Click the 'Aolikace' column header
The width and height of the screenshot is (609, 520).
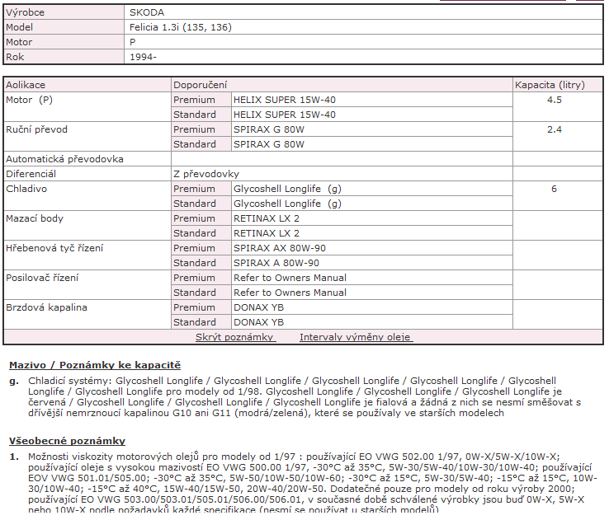26,85
